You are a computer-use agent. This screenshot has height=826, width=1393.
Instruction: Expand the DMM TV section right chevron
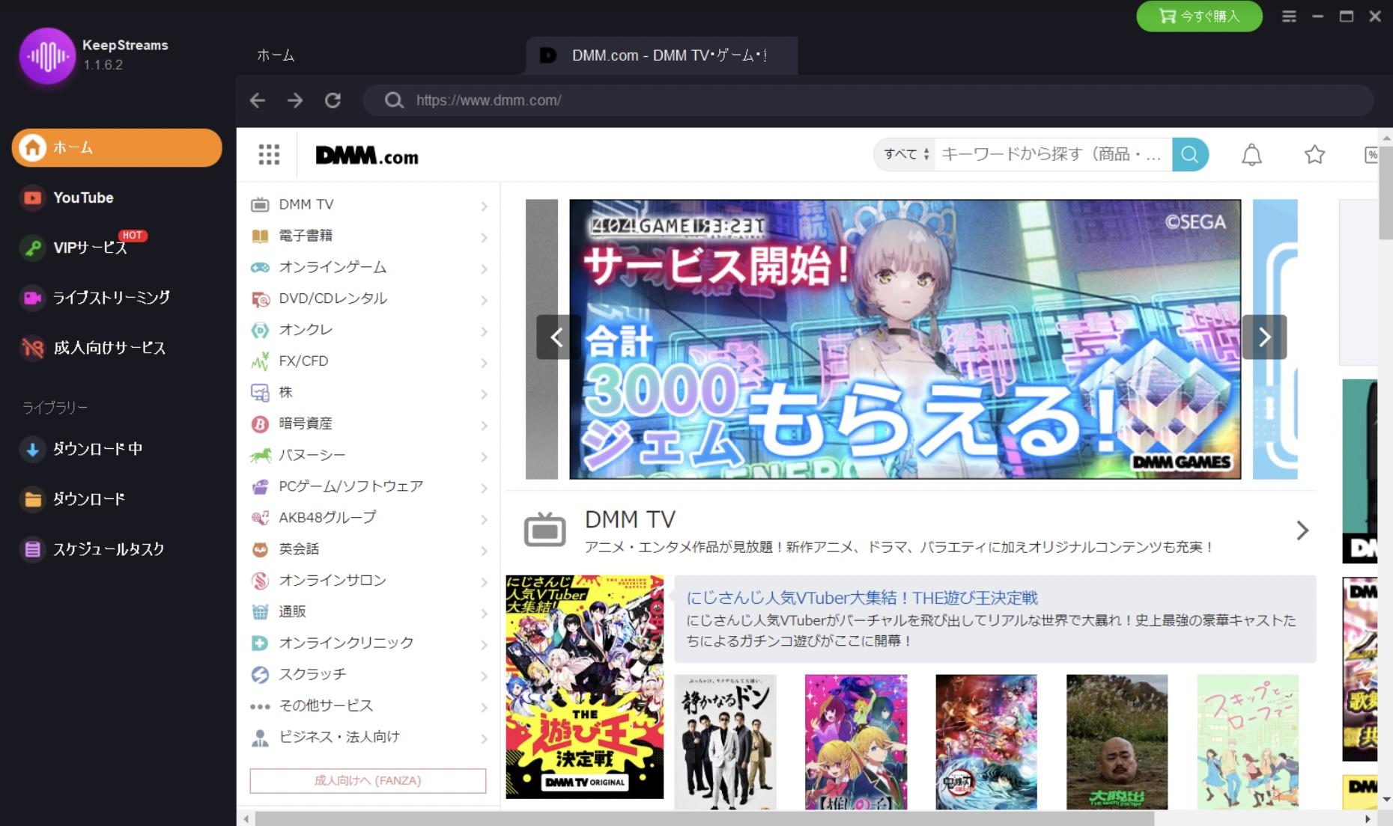1302,530
